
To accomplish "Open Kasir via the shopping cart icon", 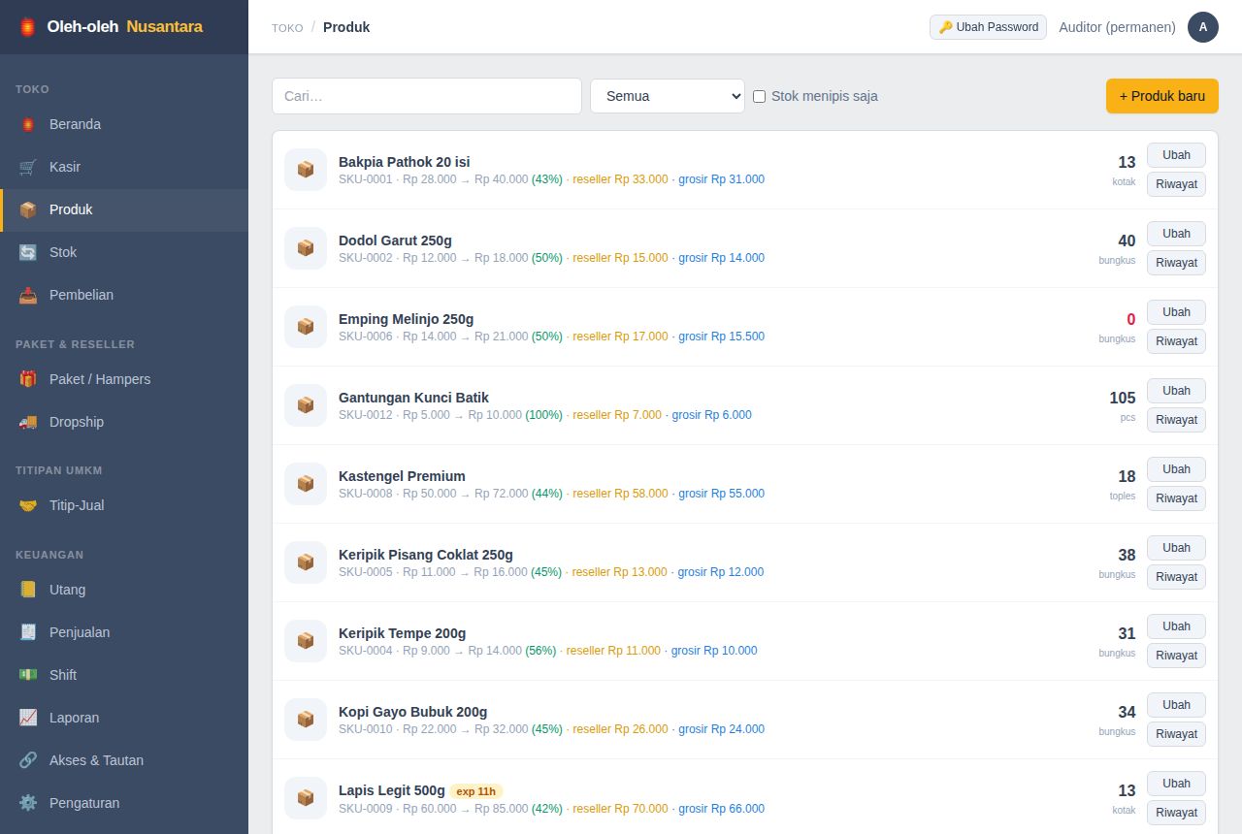I will pos(28,167).
